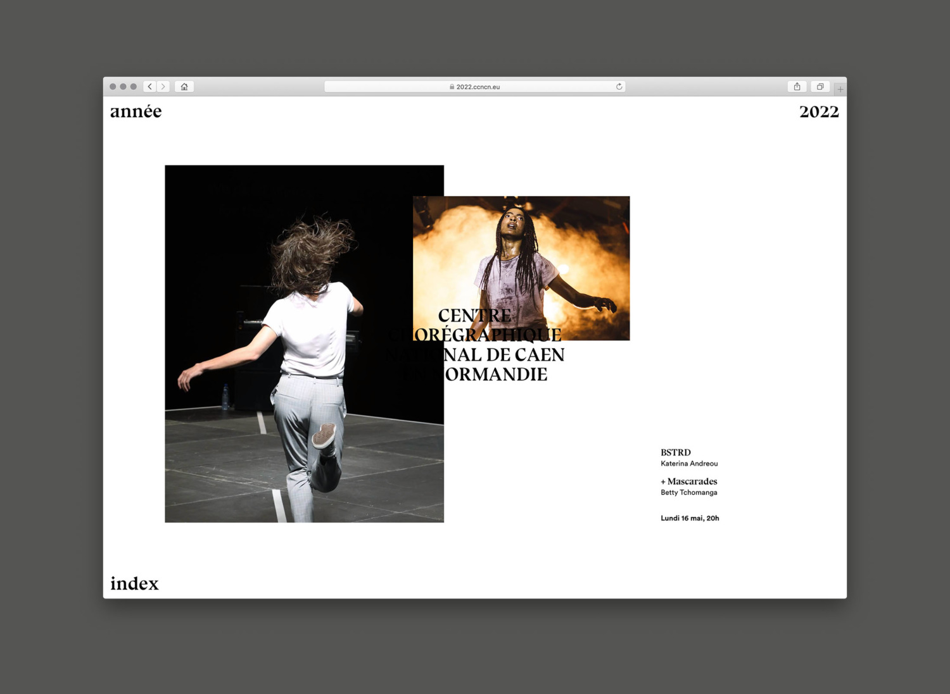Click the padlock icon in address bar

452,87
